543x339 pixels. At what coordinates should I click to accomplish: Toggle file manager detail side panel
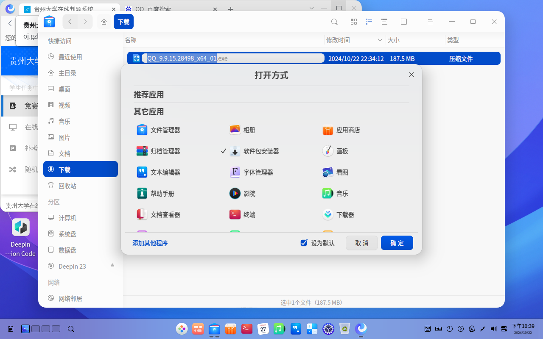click(x=404, y=22)
